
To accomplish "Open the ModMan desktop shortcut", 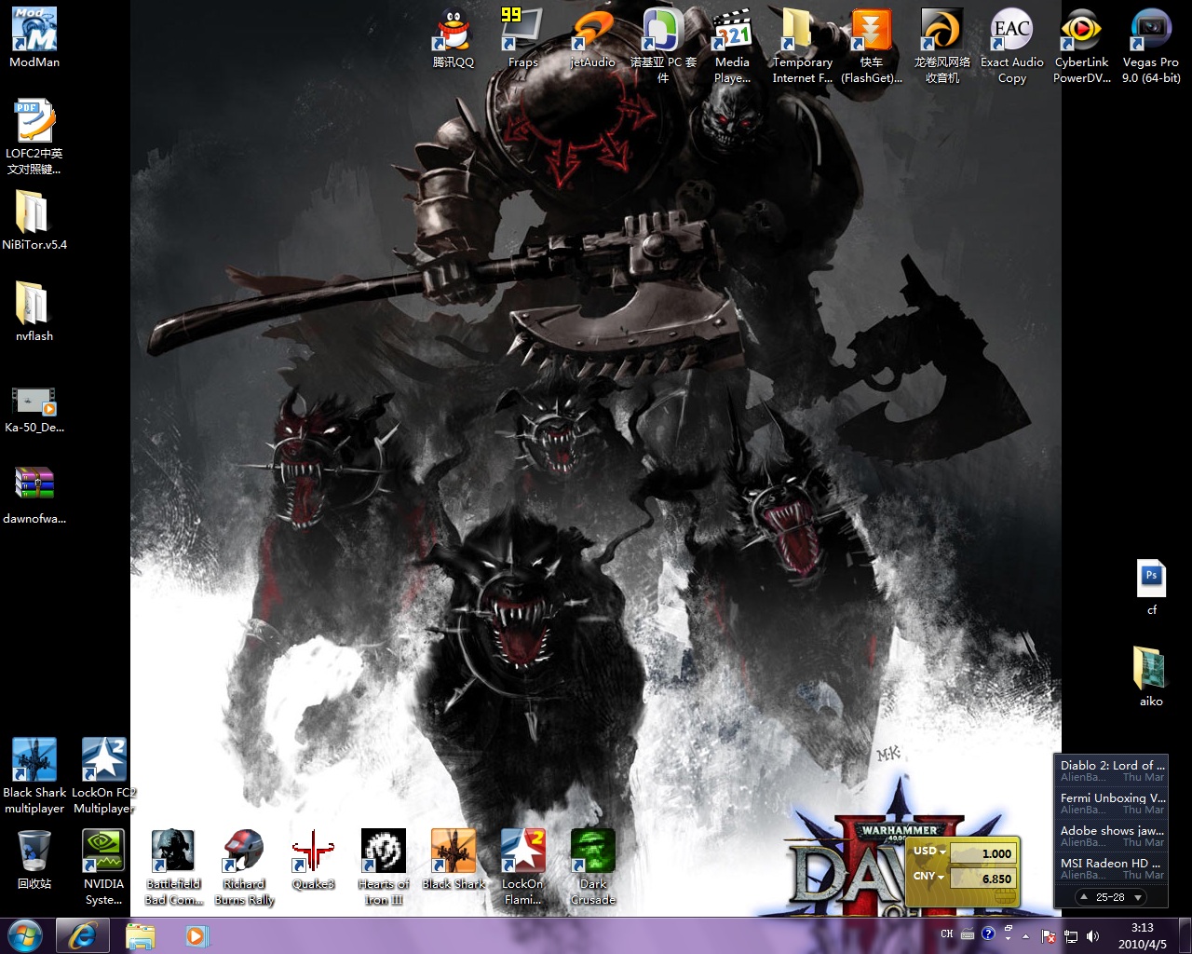I will click(x=34, y=38).
